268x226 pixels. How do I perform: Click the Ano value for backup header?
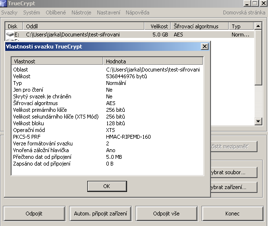111,150
